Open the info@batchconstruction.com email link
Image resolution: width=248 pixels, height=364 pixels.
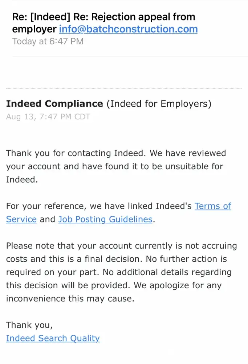pos(128,29)
